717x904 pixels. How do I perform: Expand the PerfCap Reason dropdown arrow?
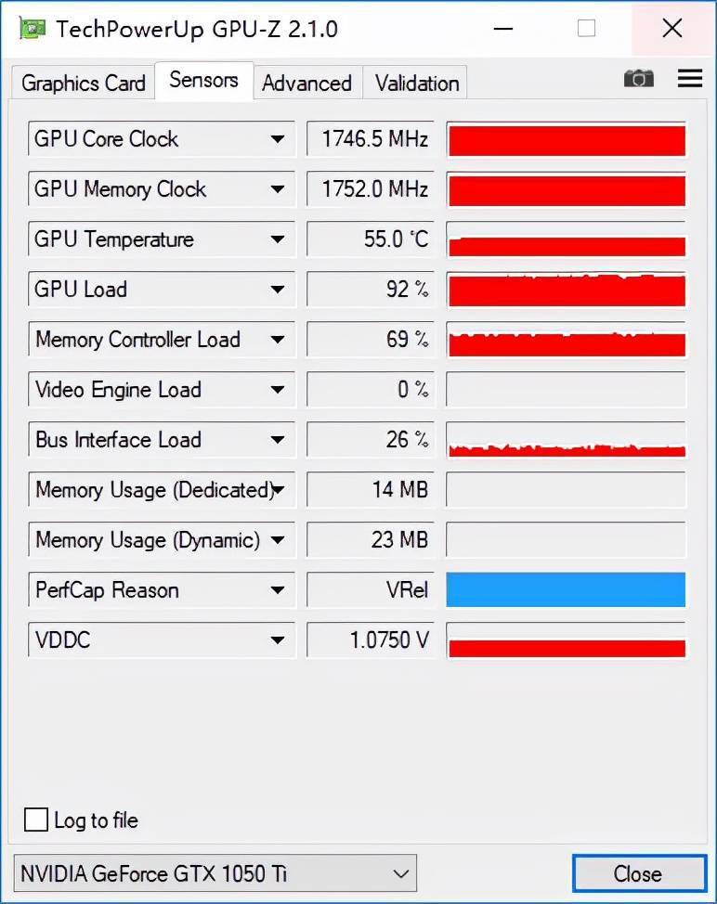[x=278, y=589]
